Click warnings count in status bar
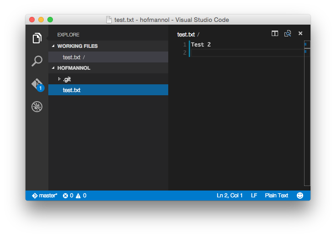 click(x=78, y=196)
